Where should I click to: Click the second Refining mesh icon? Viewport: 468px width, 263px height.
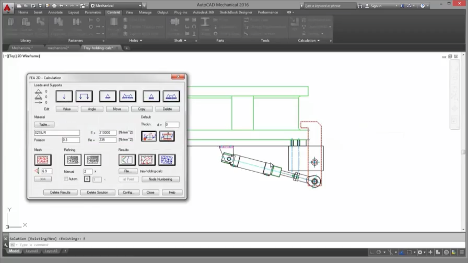pyautogui.click(x=92, y=160)
